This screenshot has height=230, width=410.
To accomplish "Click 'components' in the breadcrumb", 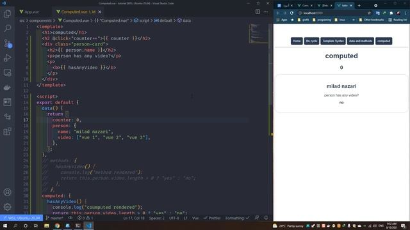I will pyautogui.click(x=40, y=20).
